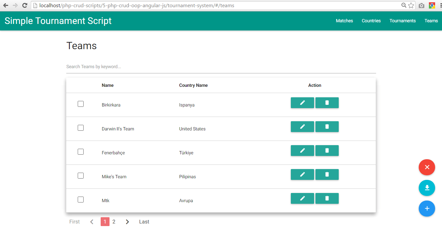Image resolution: width=442 pixels, height=230 pixels.
Task: Jump to First page in pagination
Action: (x=74, y=222)
